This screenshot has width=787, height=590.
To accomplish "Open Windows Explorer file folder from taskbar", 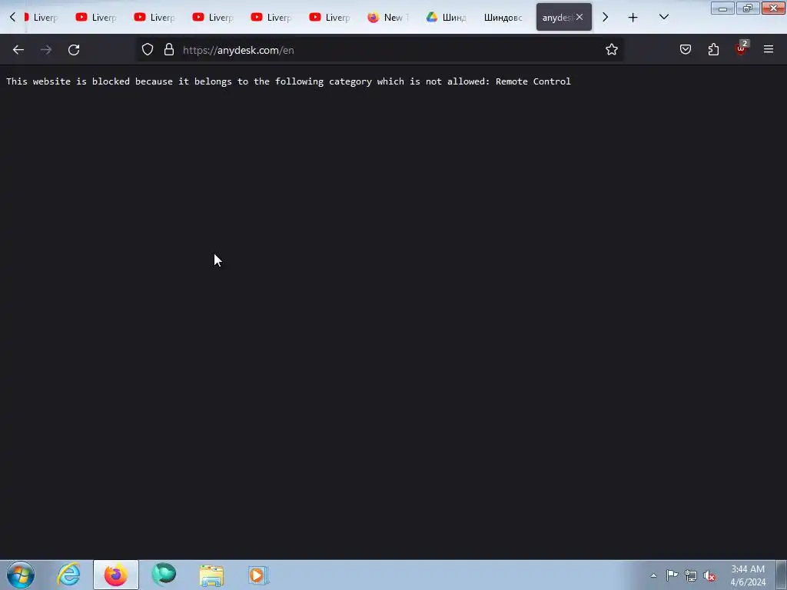I will tap(211, 575).
